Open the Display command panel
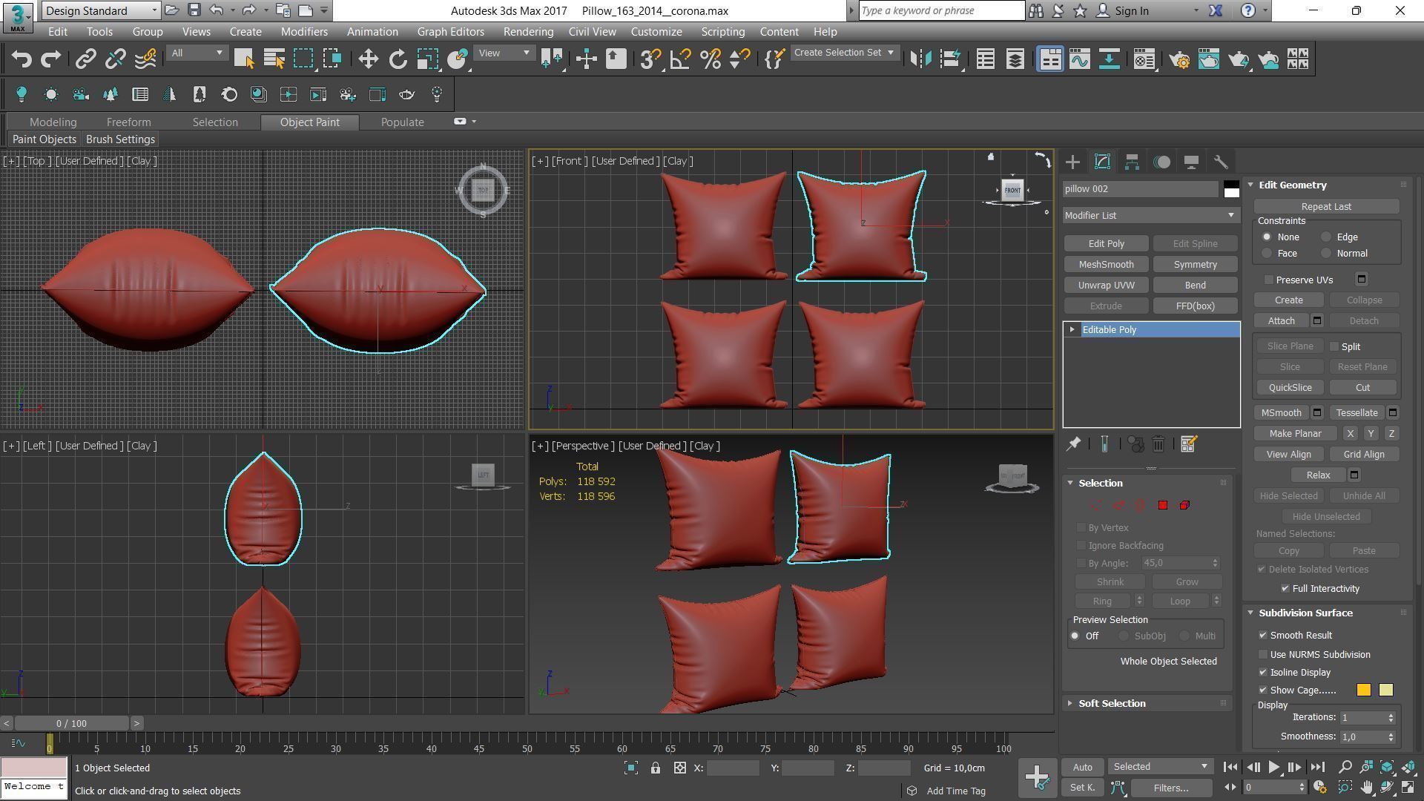Viewport: 1424px width, 801px height. click(1191, 162)
